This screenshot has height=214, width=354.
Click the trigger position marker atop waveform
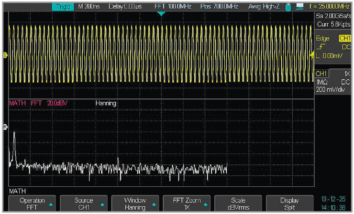point(161,13)
